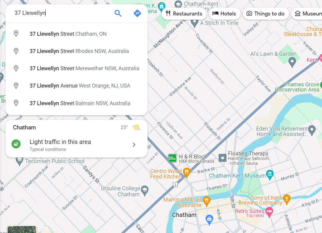322x233 pixels.
Task: Open the satellite layer thumbnail
Action: (22, 229)
